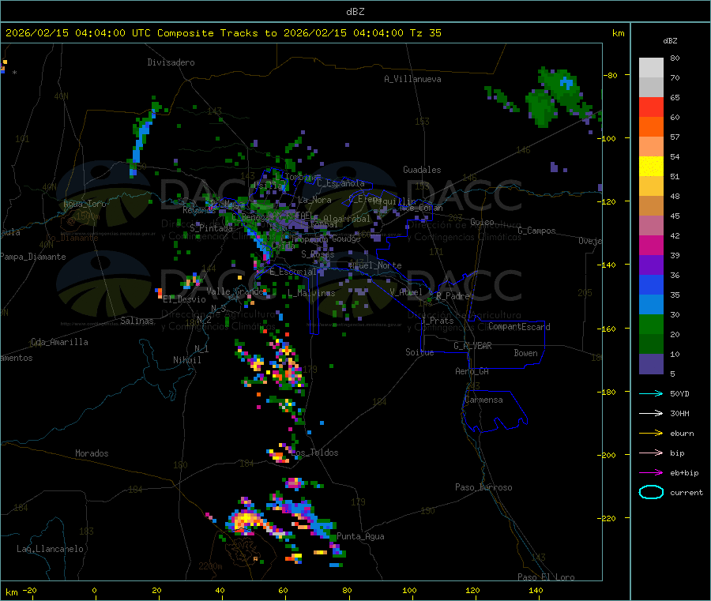Click the 'Paso_Barroso' map label
This screenshot has width=711, height=601.
pos(483,487)
